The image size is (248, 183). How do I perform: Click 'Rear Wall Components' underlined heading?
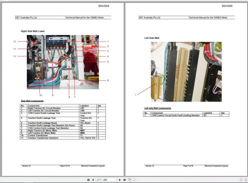tap(32, 101)
